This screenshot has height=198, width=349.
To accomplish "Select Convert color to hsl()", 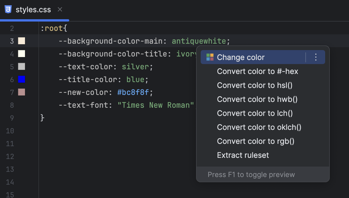I will pos(255,85).
